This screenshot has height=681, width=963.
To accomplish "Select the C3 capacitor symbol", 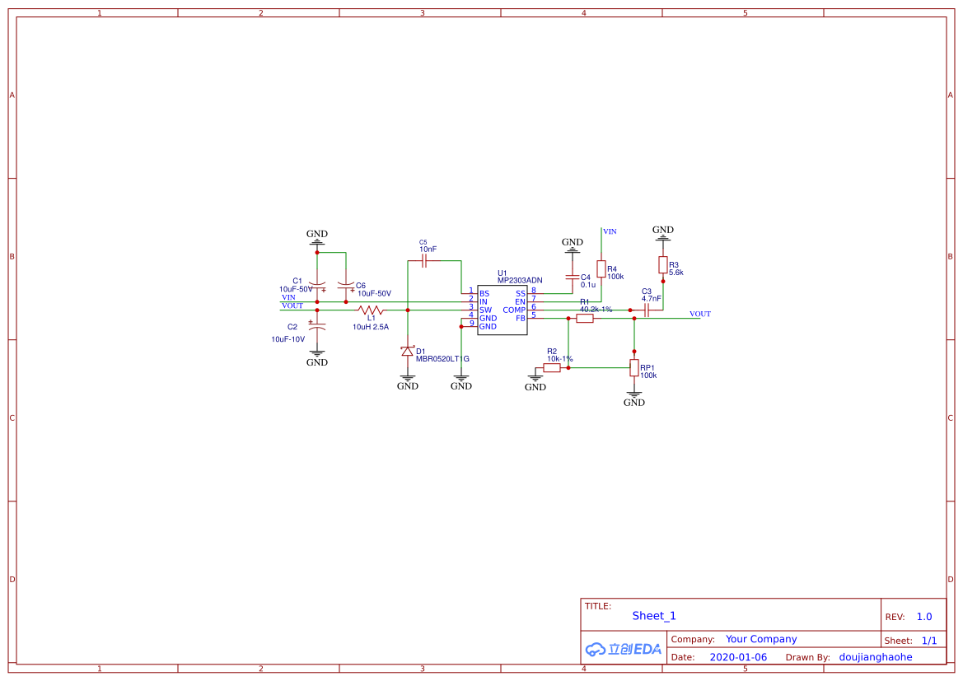I will (646, 310).
